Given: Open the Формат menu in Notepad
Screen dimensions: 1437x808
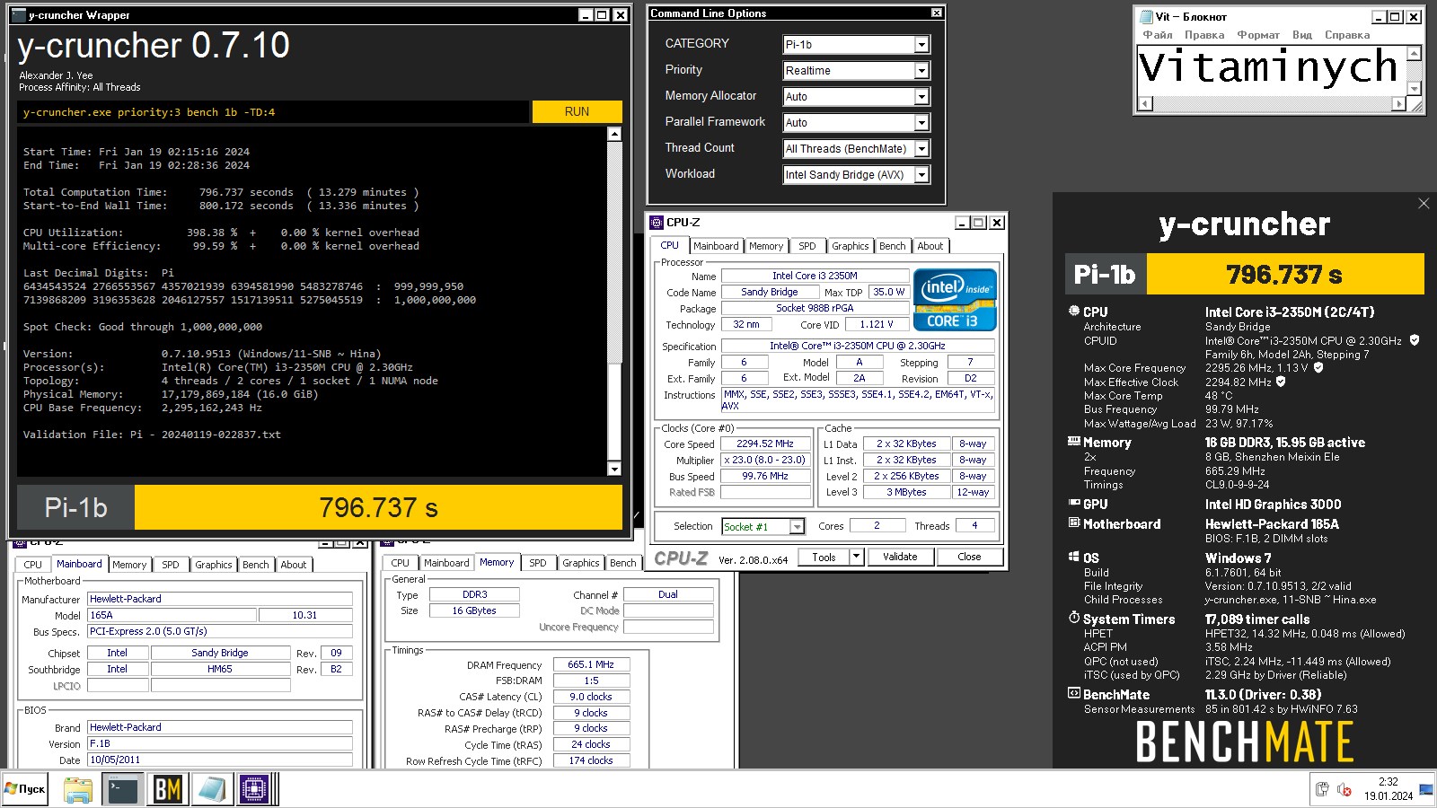Looking at the screenshot, I should tap(1258, 35).
